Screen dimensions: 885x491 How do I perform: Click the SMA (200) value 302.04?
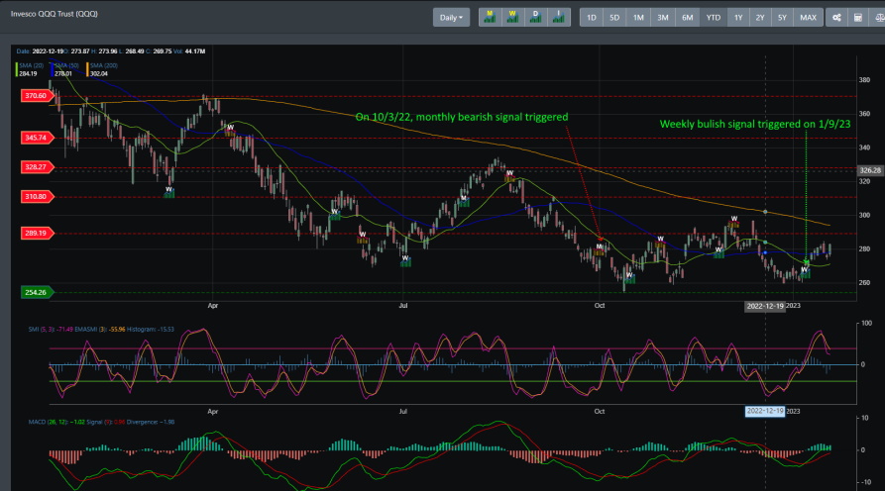click(99, 74)
